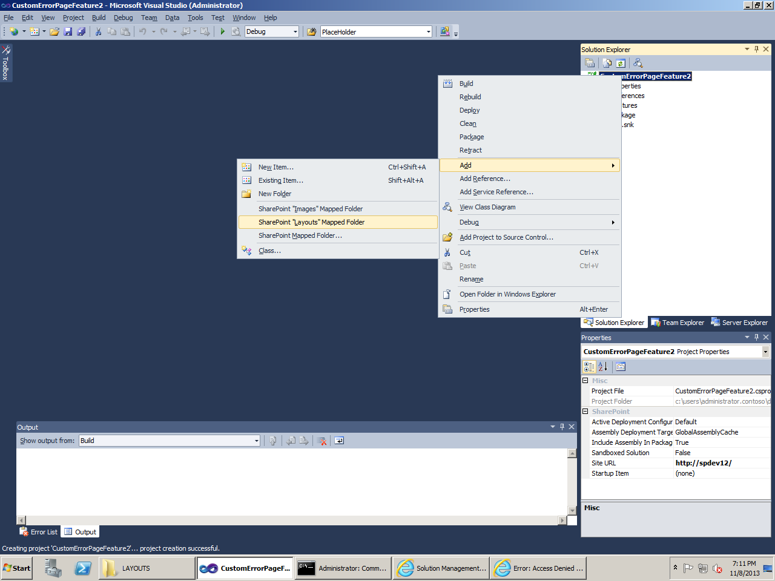
Task: Click the Sandboxed Solution False value
Action: (x=682, y=453)
